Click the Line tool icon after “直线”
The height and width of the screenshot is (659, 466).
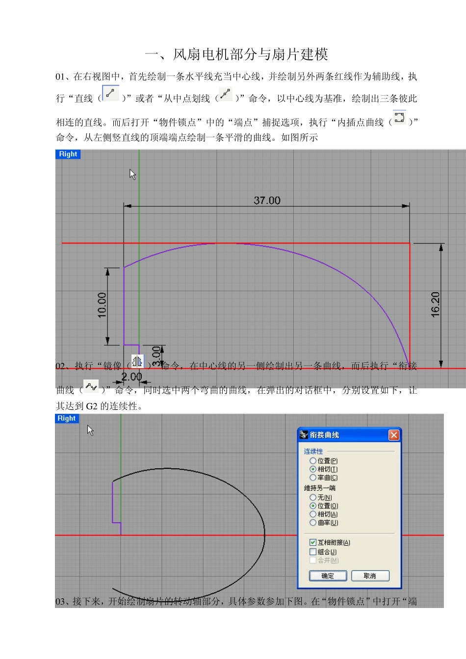[110, 93]
